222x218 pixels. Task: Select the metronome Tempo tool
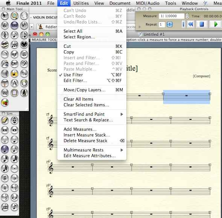(x=24, y=93)
